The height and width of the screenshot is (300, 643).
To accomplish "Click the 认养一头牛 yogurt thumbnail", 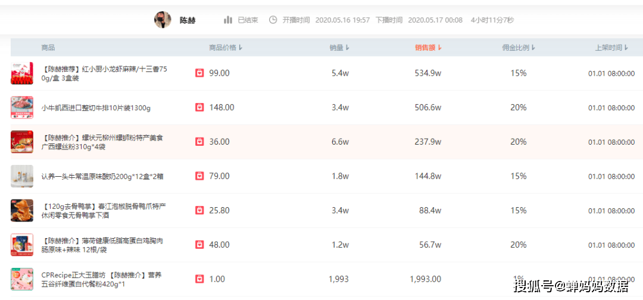I will click(22, 176).
